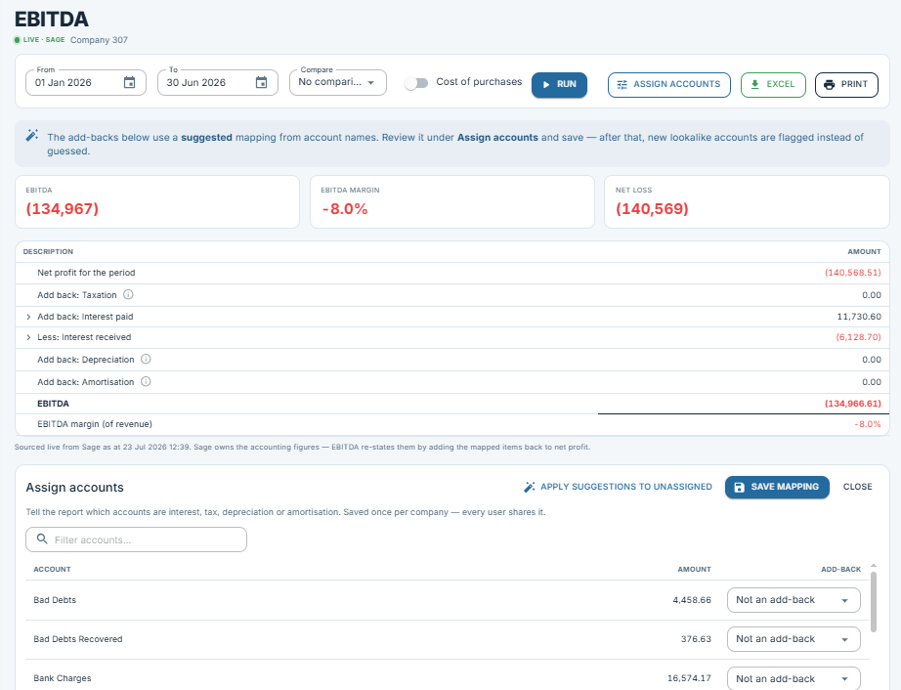The image size is (901, 690).
Task: Save the account mapping
Action: pos(777,487)
